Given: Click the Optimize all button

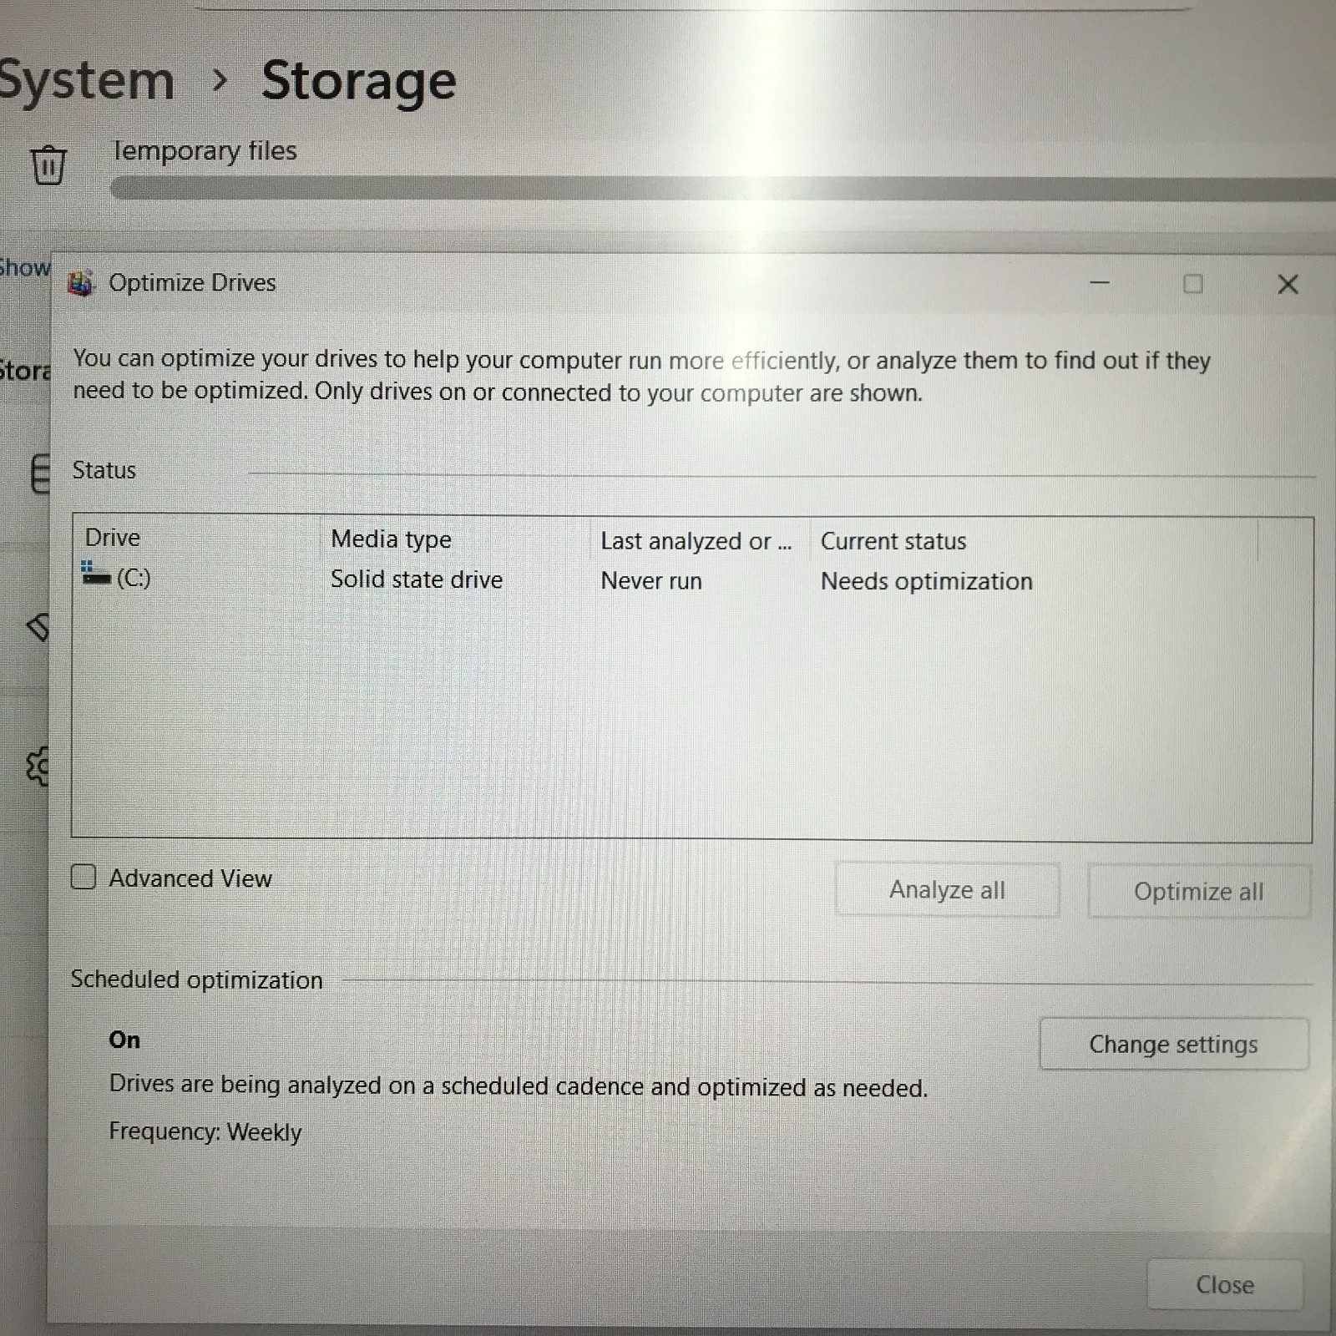Looking at the screenshot, I should click(1198, 892).
